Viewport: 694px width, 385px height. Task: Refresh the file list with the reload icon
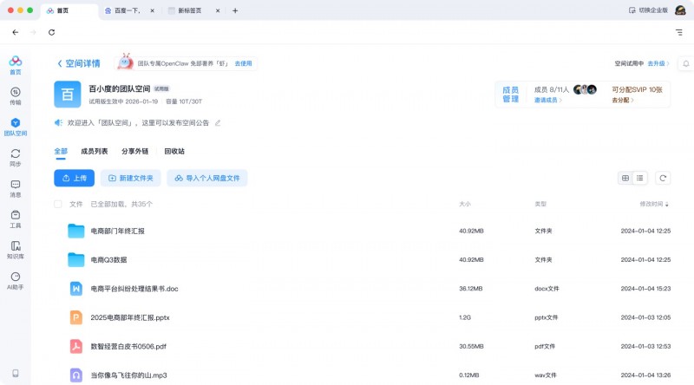(663, 178)
